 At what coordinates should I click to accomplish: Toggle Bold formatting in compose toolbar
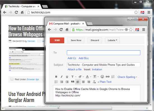pyautogui.click(x=56, y=77)
